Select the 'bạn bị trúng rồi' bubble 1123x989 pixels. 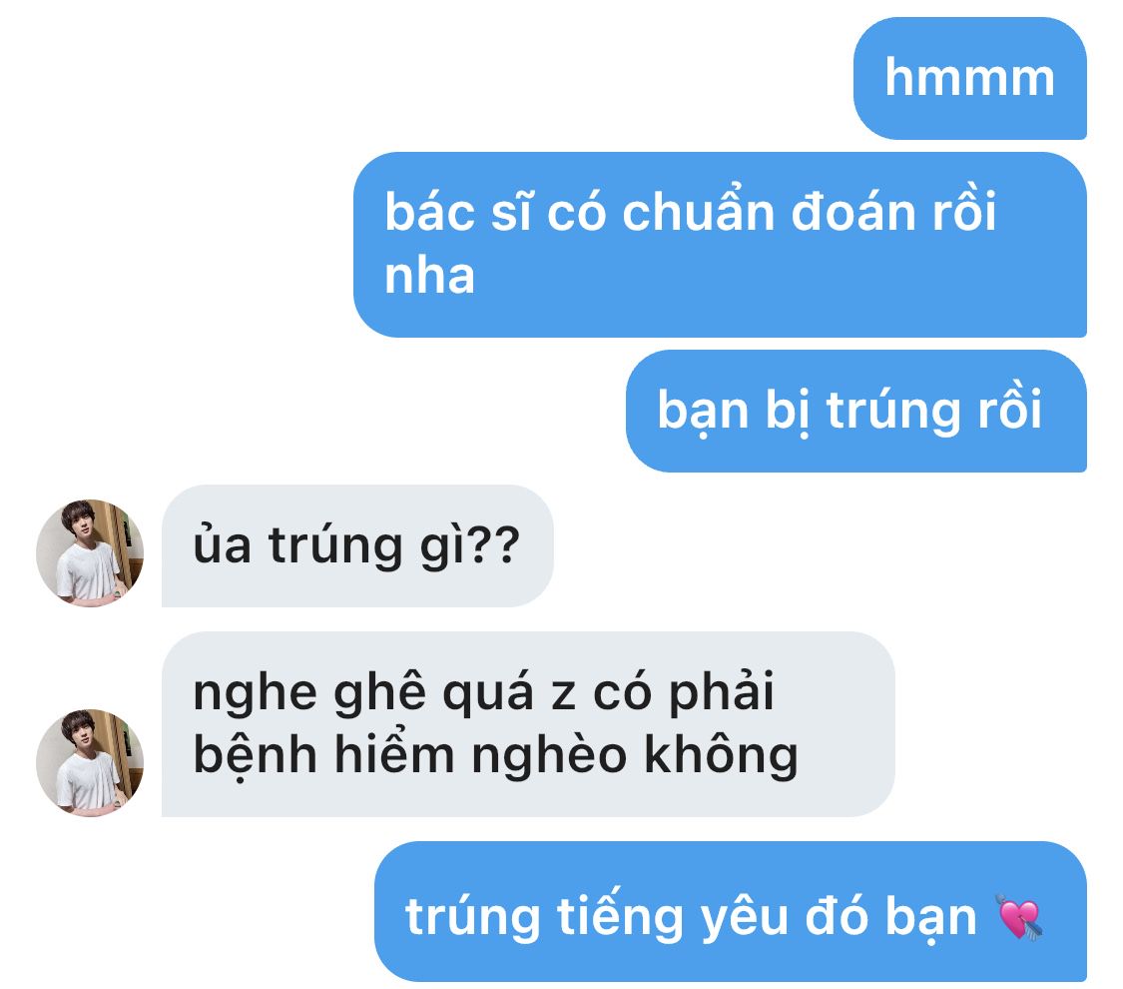(x=855, y=411)
